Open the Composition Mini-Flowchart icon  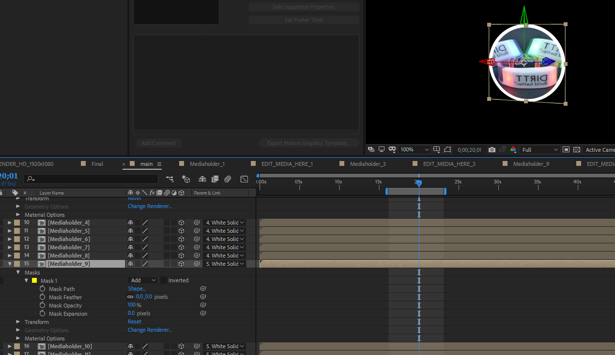169,179
